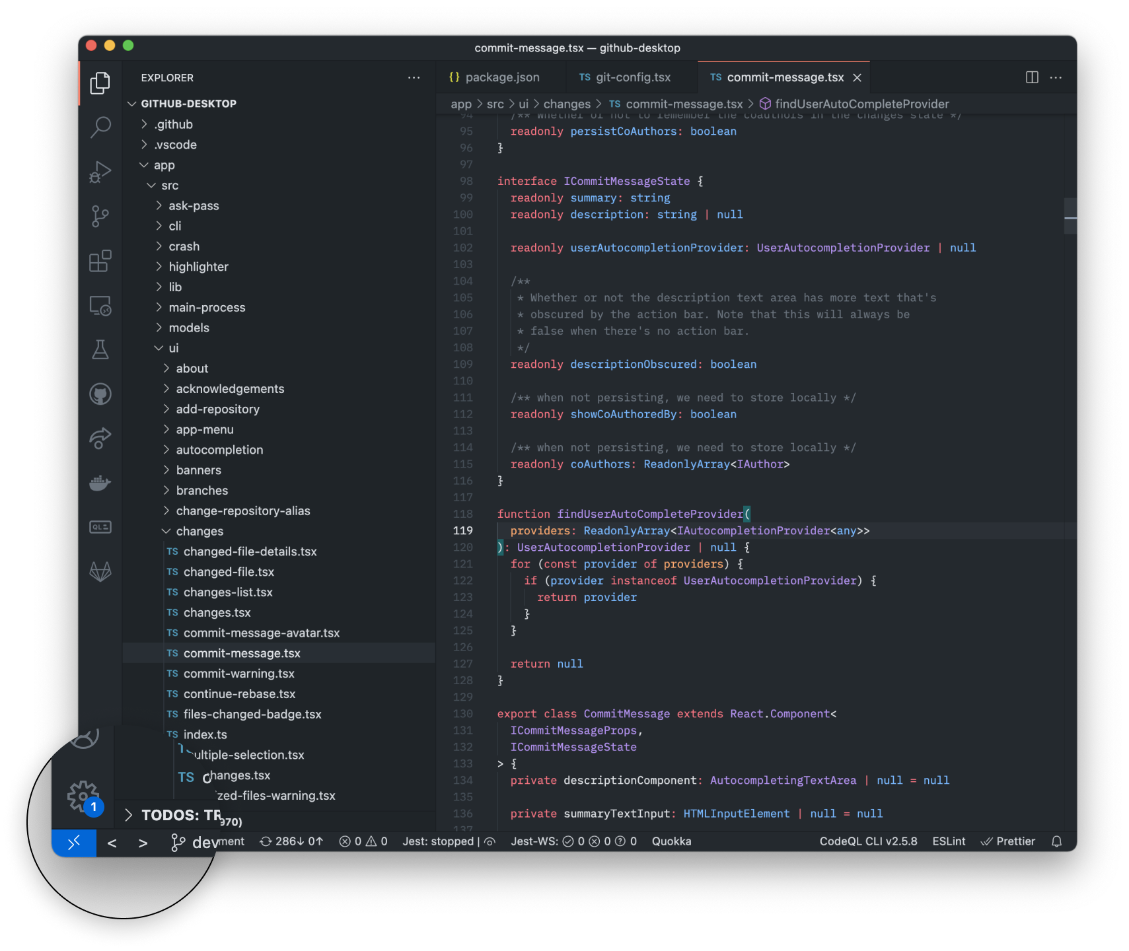Go back with the status bar arrow
Image resolution: width=1129 pixels, height=951 pixels.
point(112,843)
